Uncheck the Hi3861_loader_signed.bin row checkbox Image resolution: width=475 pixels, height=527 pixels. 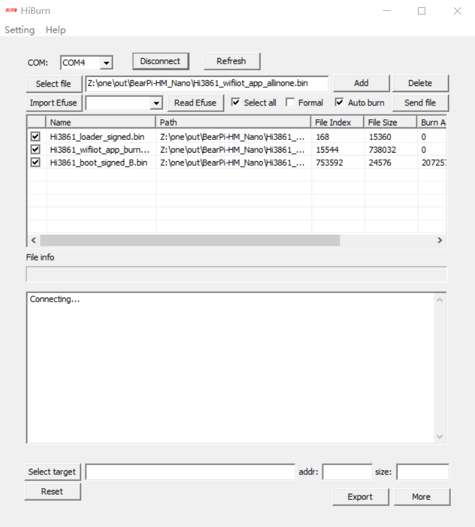[35, 136]
